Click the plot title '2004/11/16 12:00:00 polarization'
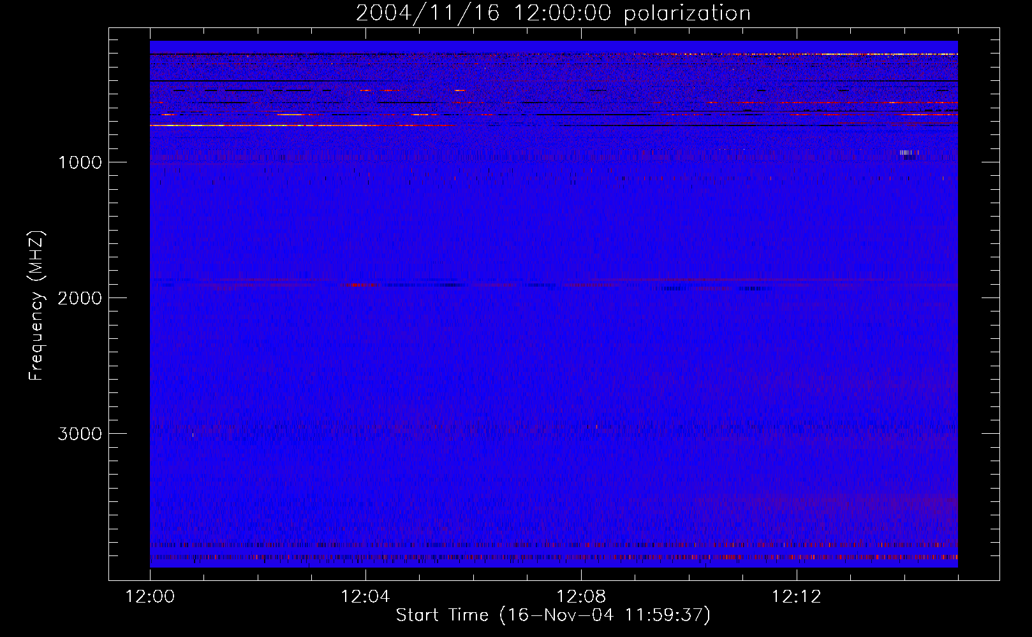Viewport: 1032px width, 637px height. coord(553,13)
